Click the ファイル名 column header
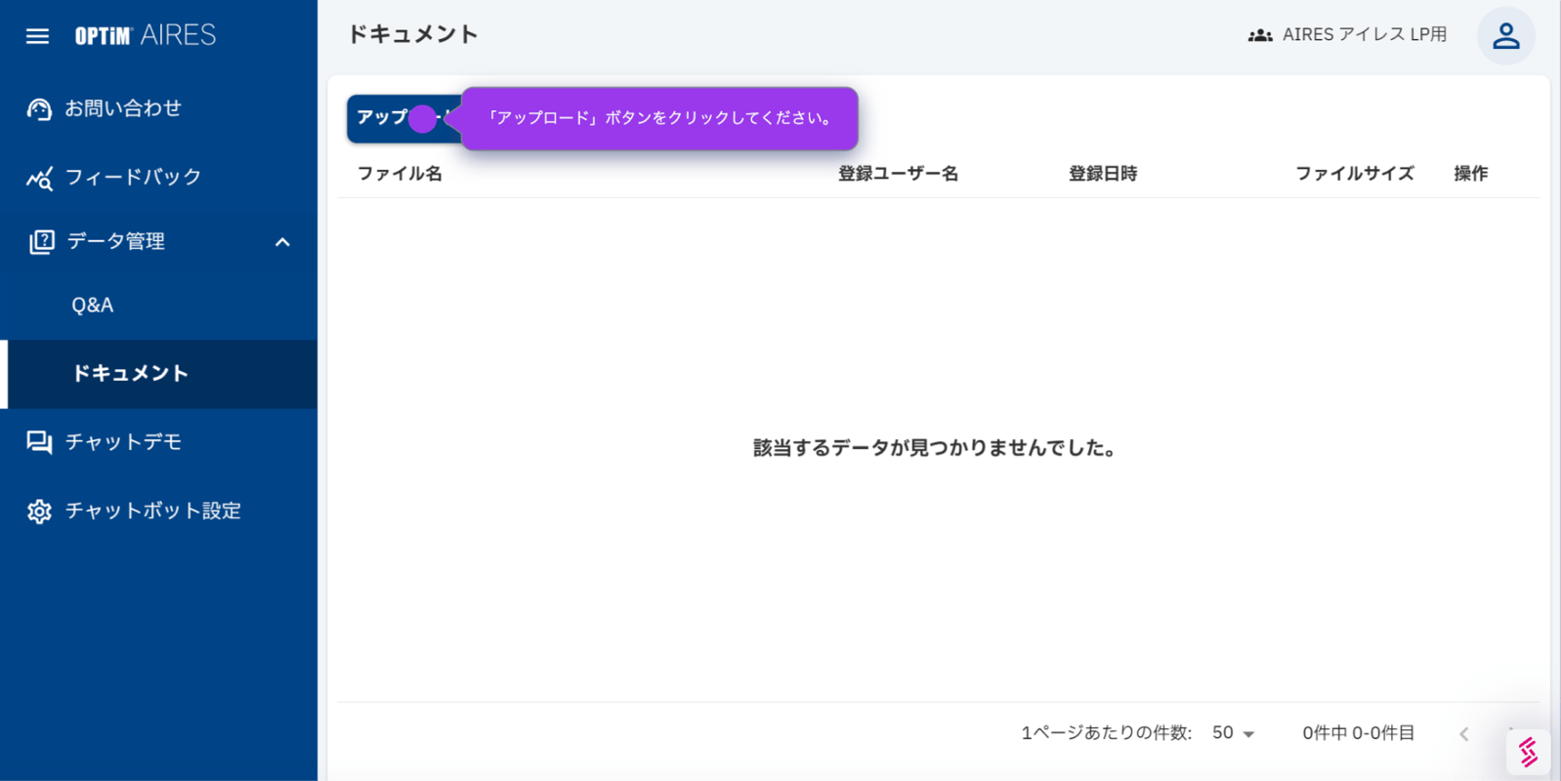Image resolution: width=1561 pixels, height=781 pixels. pos(400,174)
